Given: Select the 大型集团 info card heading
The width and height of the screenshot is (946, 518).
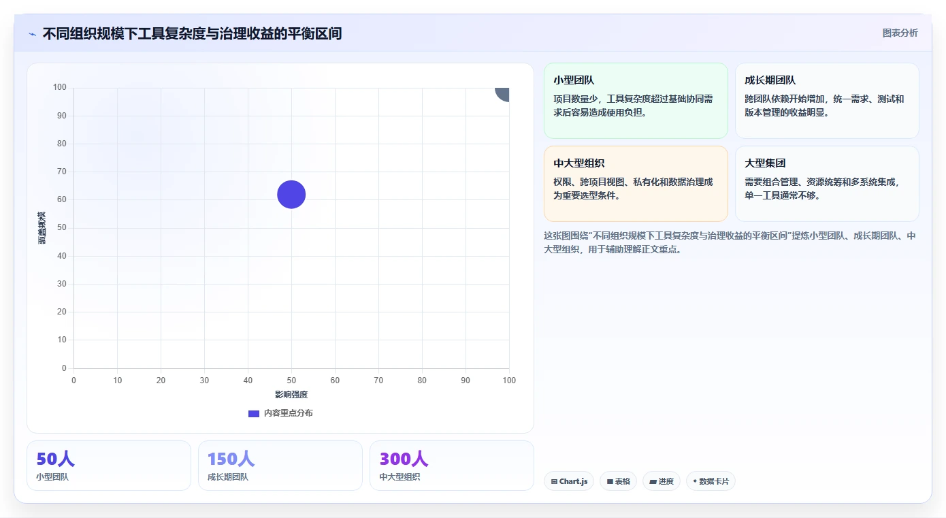Looking at the screenshot, I should point(766,163).
